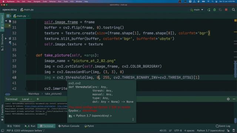This screenshot has height=133, width=237.
Task: Collapse the tree arrow beside line 30
Action: [x=6, y=21]
